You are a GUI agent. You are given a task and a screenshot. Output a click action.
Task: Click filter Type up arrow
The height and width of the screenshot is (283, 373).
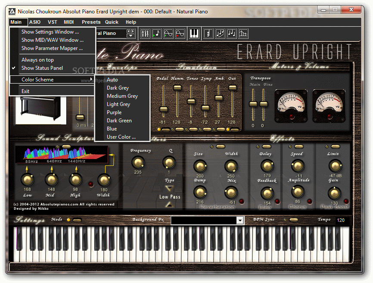point(169,204)
